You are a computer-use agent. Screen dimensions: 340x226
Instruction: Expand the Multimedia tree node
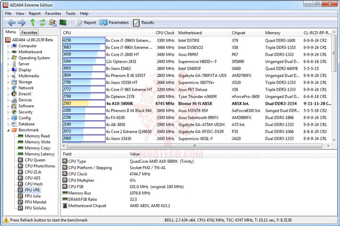pyautogui.click(x=8, y=76)
